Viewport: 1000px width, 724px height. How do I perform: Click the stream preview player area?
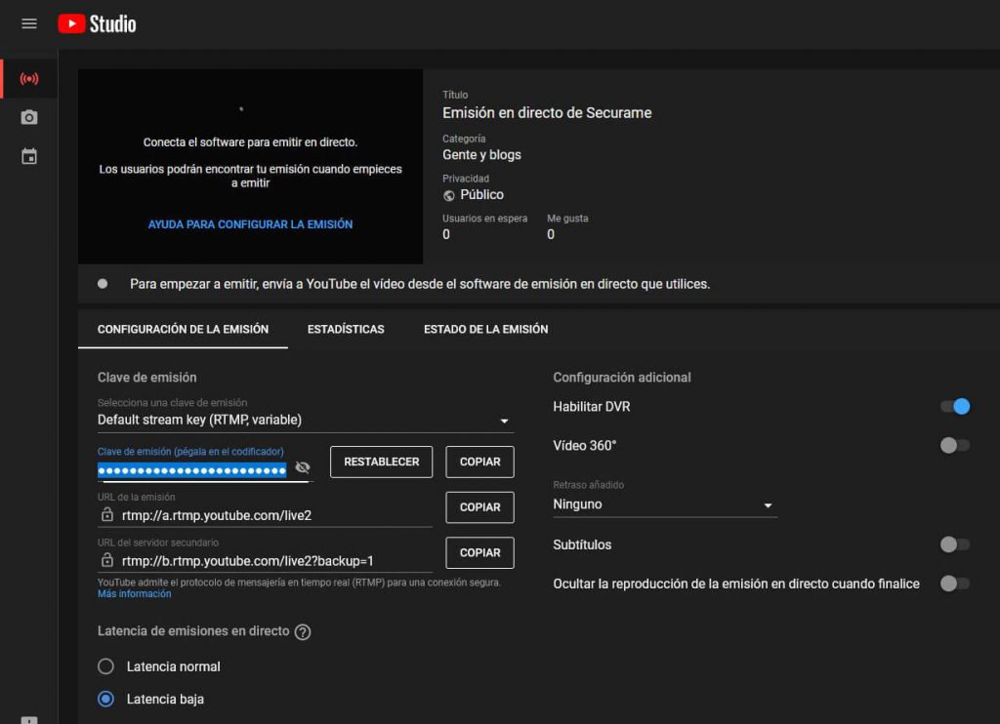(x=251, y=166)
